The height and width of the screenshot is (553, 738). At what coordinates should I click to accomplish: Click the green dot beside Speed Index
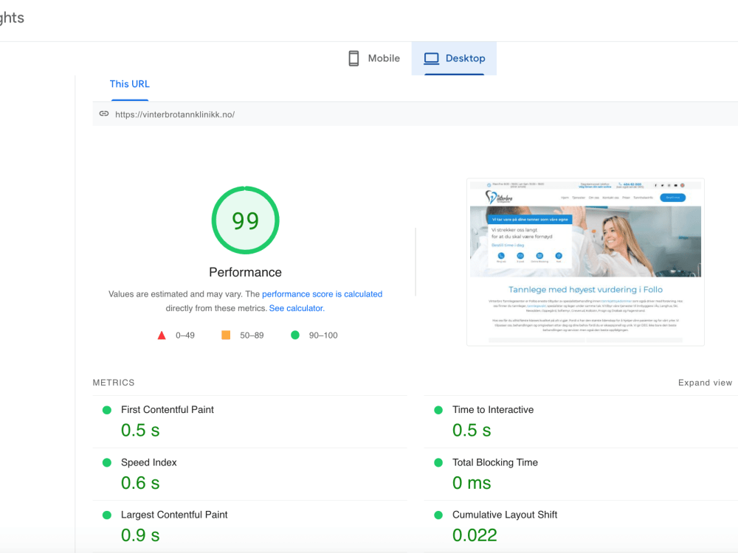(107, 463)
